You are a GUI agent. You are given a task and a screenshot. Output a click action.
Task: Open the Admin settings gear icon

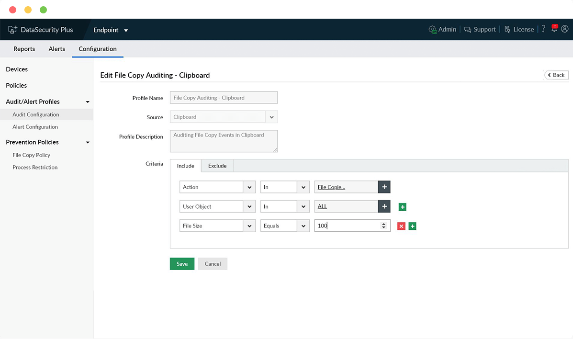click(432, 29)
